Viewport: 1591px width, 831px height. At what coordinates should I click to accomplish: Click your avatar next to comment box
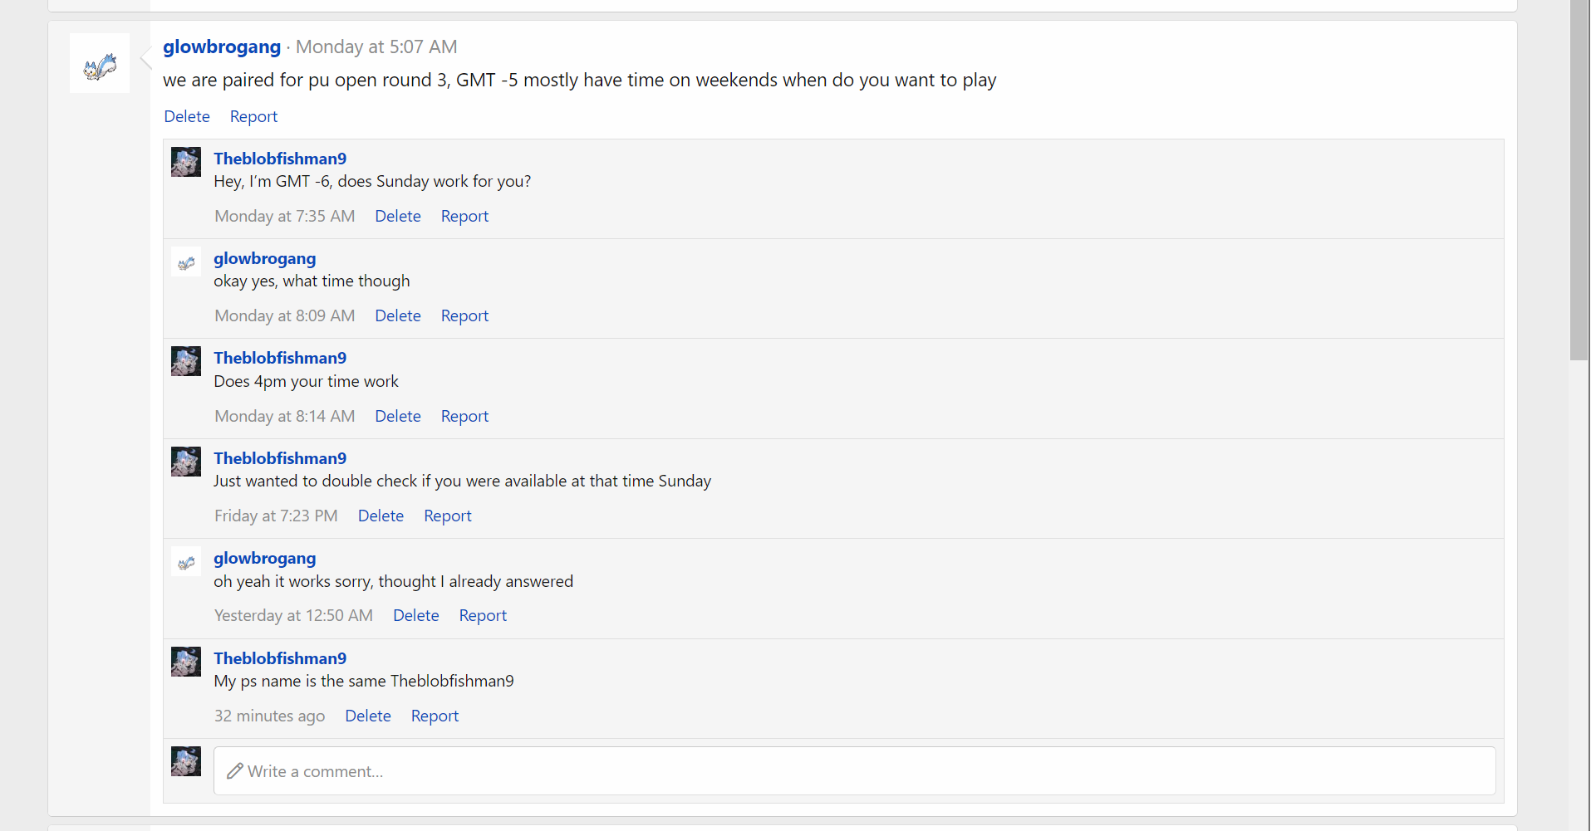[x=186, y=761]
